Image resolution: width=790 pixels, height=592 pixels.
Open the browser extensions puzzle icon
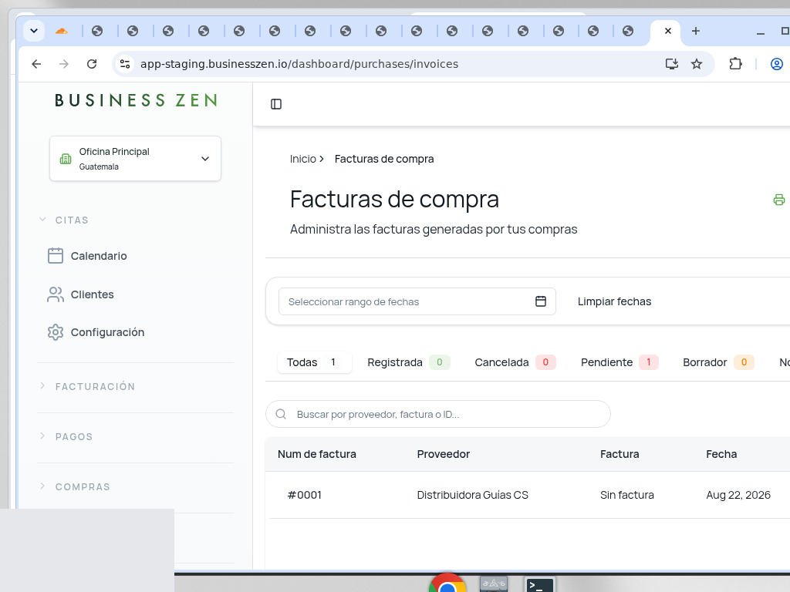pyautogui.click(x=735, y=64)
